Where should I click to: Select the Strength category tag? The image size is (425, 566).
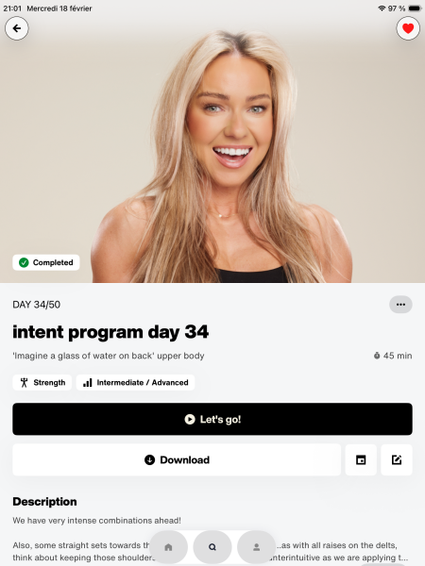click(42, 382)
